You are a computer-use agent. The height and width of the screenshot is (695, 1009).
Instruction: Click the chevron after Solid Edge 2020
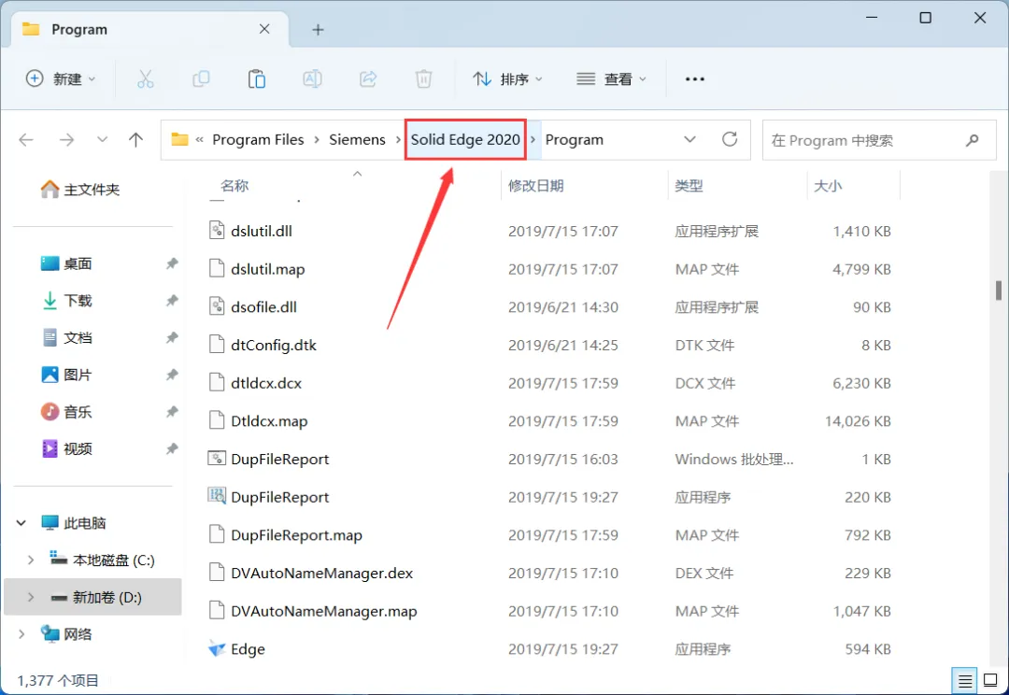(x=533, y=139)
